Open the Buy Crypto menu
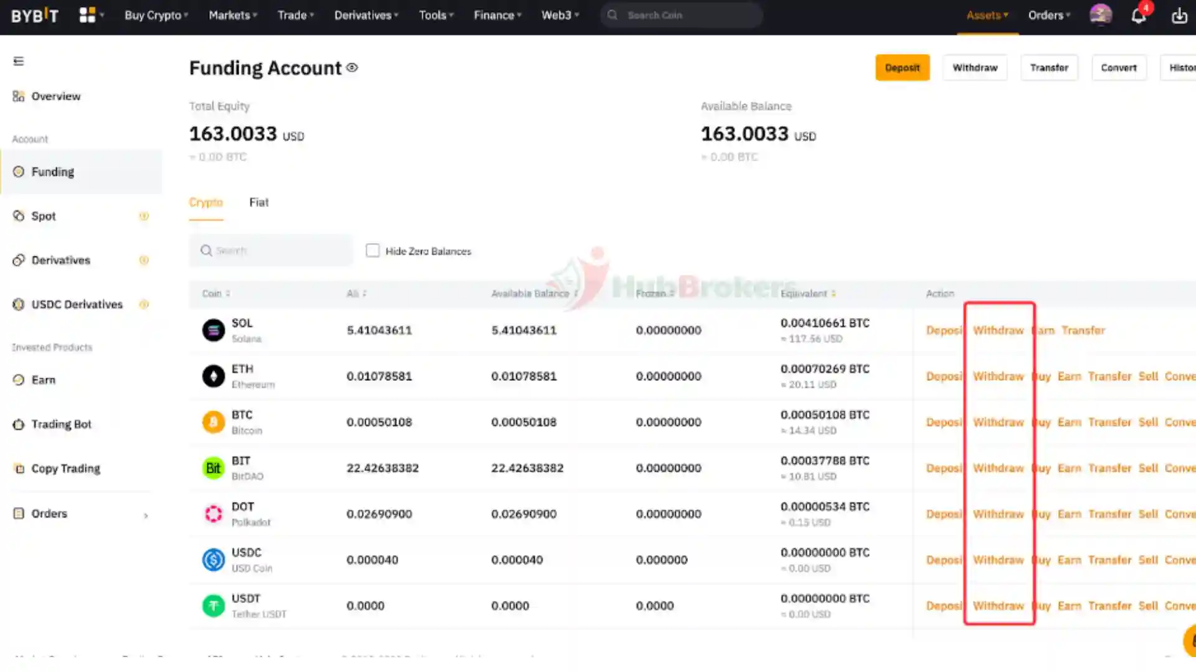The image size is (1196, 672). click(156, 15)
